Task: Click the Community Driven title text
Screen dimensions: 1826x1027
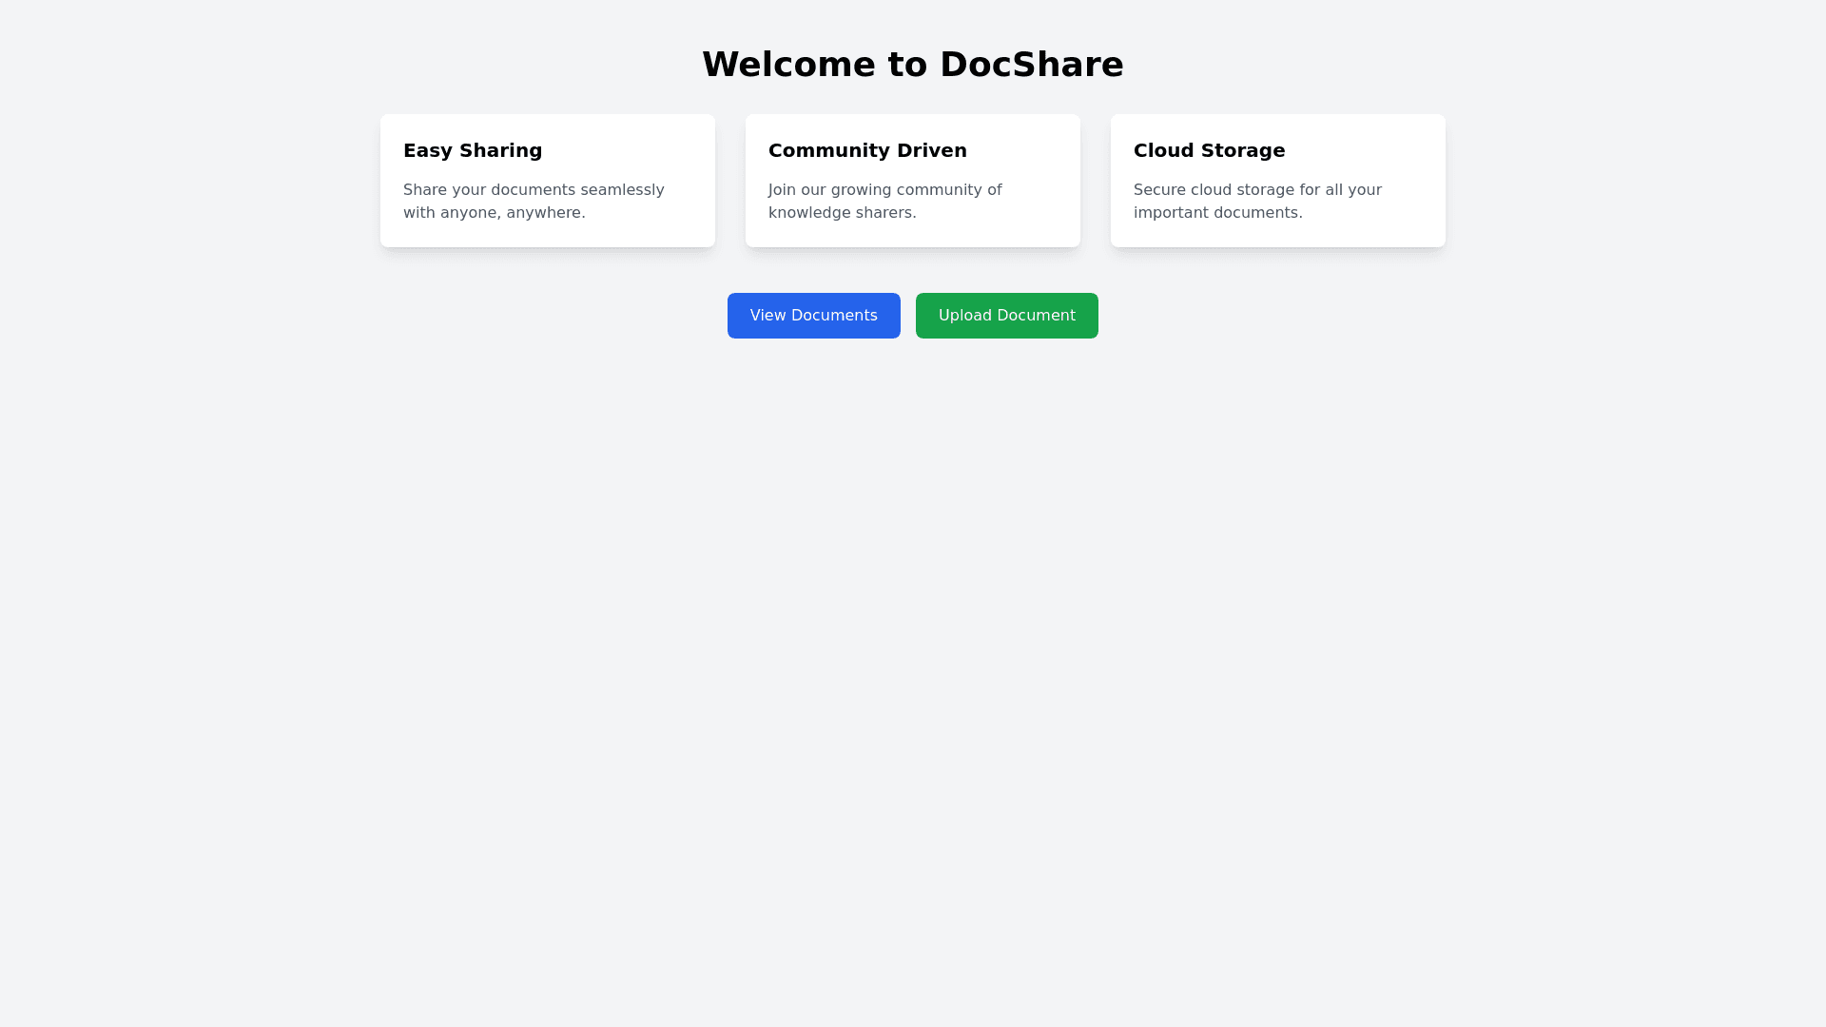Action: coord(867,150)
